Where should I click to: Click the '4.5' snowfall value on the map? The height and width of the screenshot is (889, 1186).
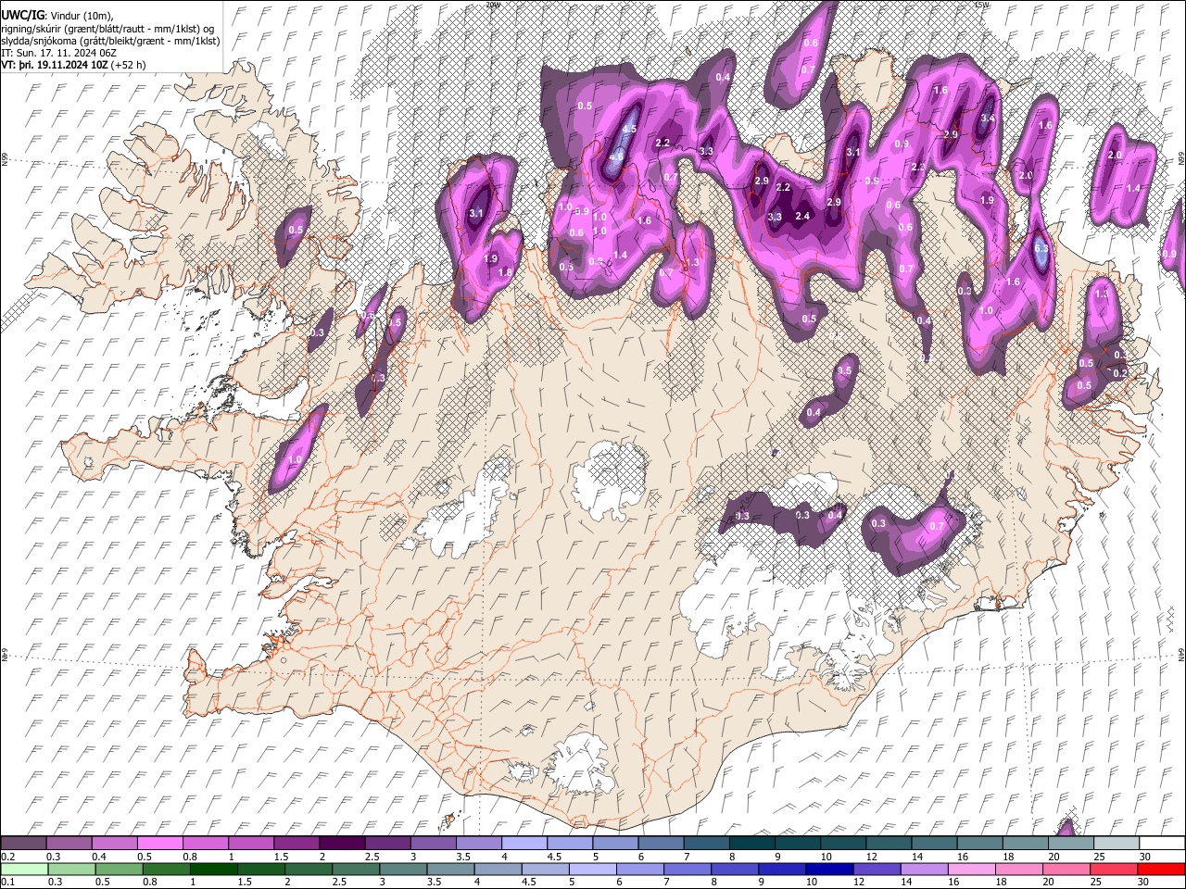tap(630, 130)
